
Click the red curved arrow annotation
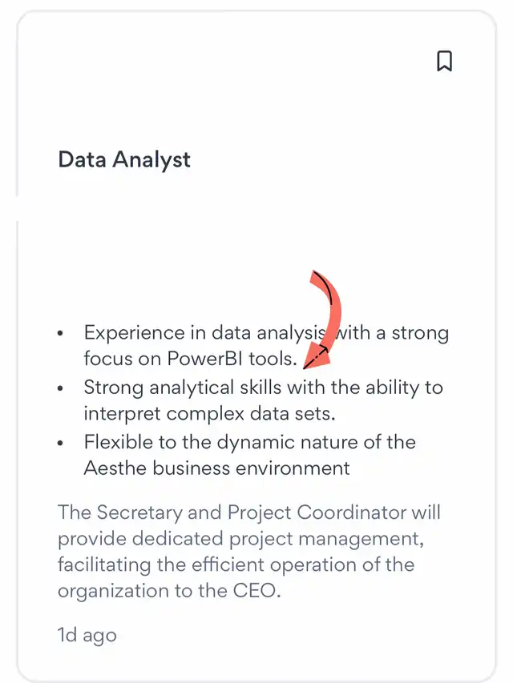(323, 319)
